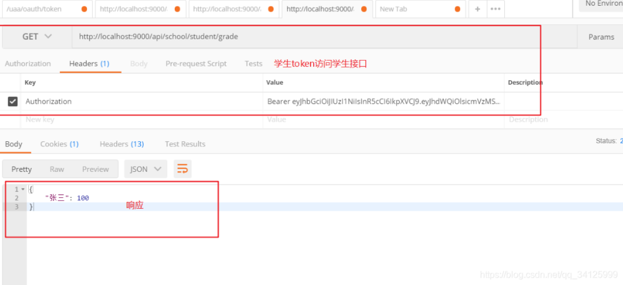Image resolution: width=623 pixels, height=285 pixels.
Task: Open the GET method dropdown
Action: coord(37,36)
